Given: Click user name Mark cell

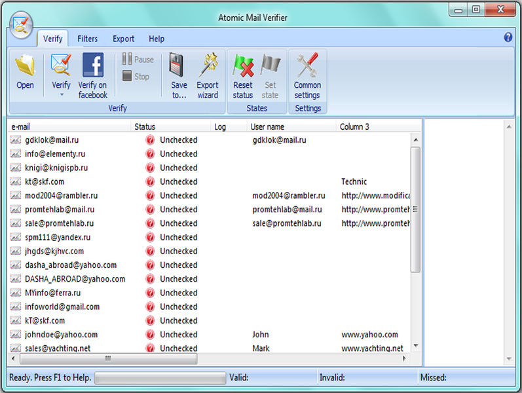Looking at the screenshot, I should pos(261,348).
